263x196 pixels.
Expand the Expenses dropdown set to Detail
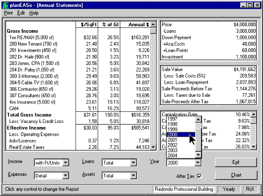tap(65, 176)
